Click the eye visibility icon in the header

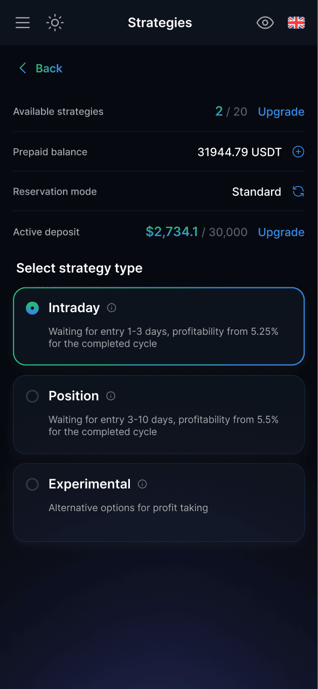(265, 23)
